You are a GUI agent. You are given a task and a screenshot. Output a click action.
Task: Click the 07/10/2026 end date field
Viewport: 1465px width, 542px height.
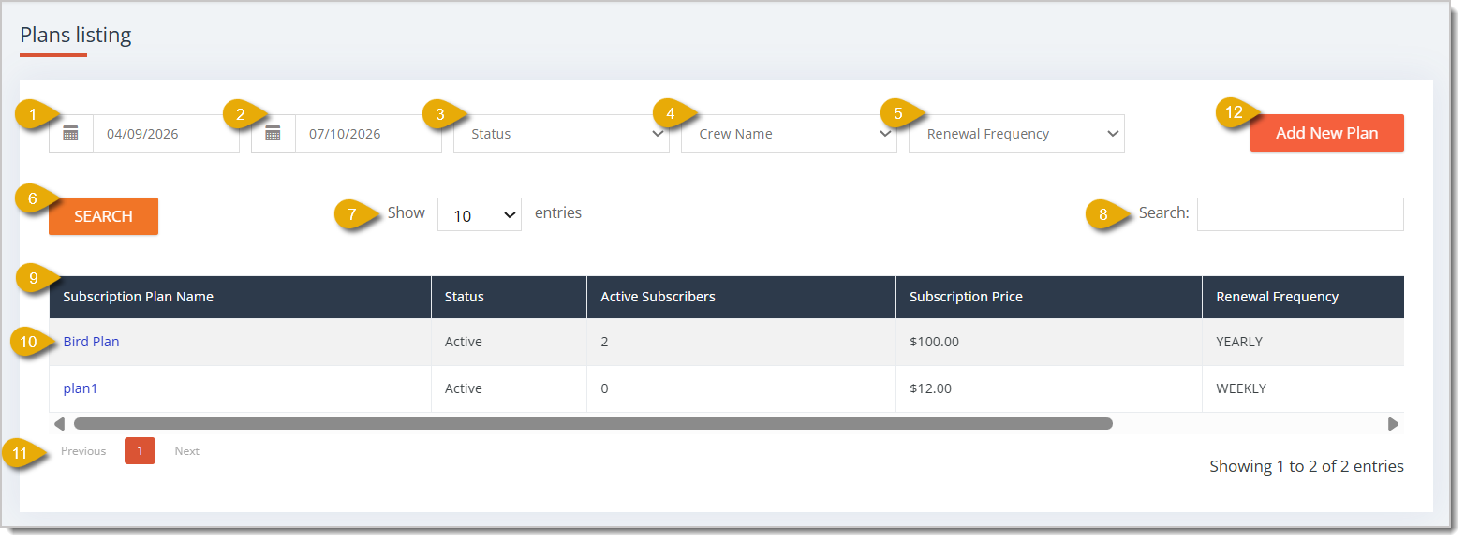[368, 134]
